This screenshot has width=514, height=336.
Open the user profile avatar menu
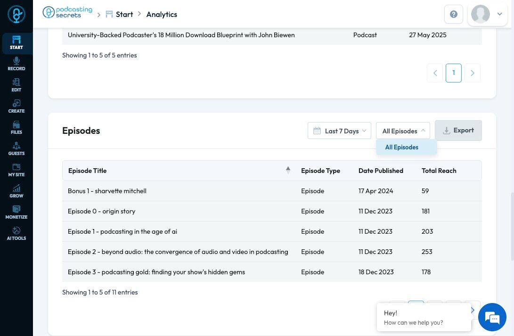(x=487, y=14)
